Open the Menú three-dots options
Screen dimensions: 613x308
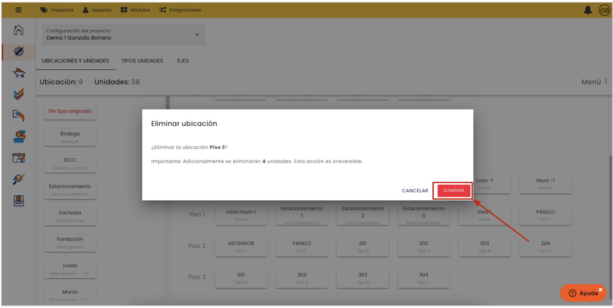(606, 81)
